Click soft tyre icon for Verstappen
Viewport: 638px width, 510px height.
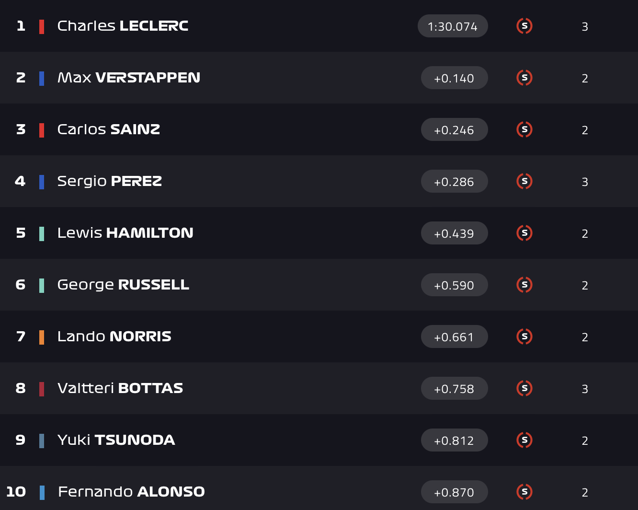point(524,78)
